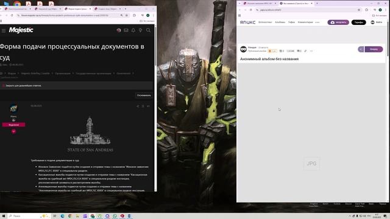The image size is (390, 219).
Task: Click the Windows taskbar search box
Action: click(29, 216)
